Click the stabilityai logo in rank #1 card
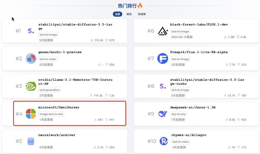Image resolution: width=260 pixels, height=154 pixels. click(31, 31)
